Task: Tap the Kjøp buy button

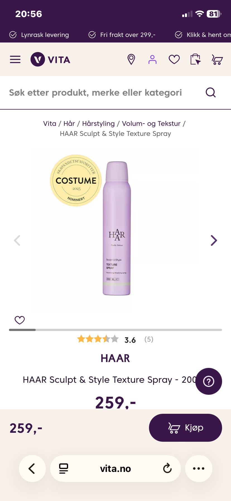Action: pos(186,428)
